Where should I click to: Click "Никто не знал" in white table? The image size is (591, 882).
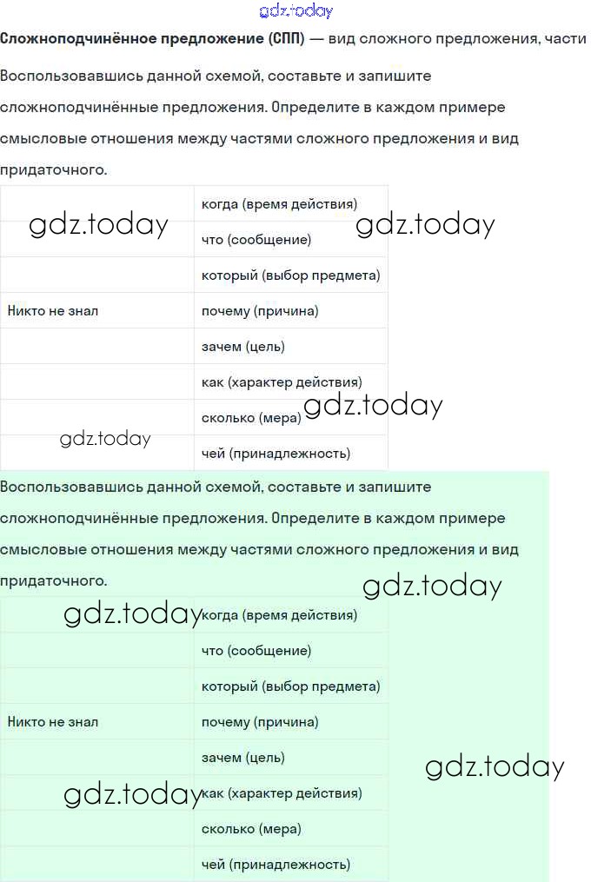(53, 311)
